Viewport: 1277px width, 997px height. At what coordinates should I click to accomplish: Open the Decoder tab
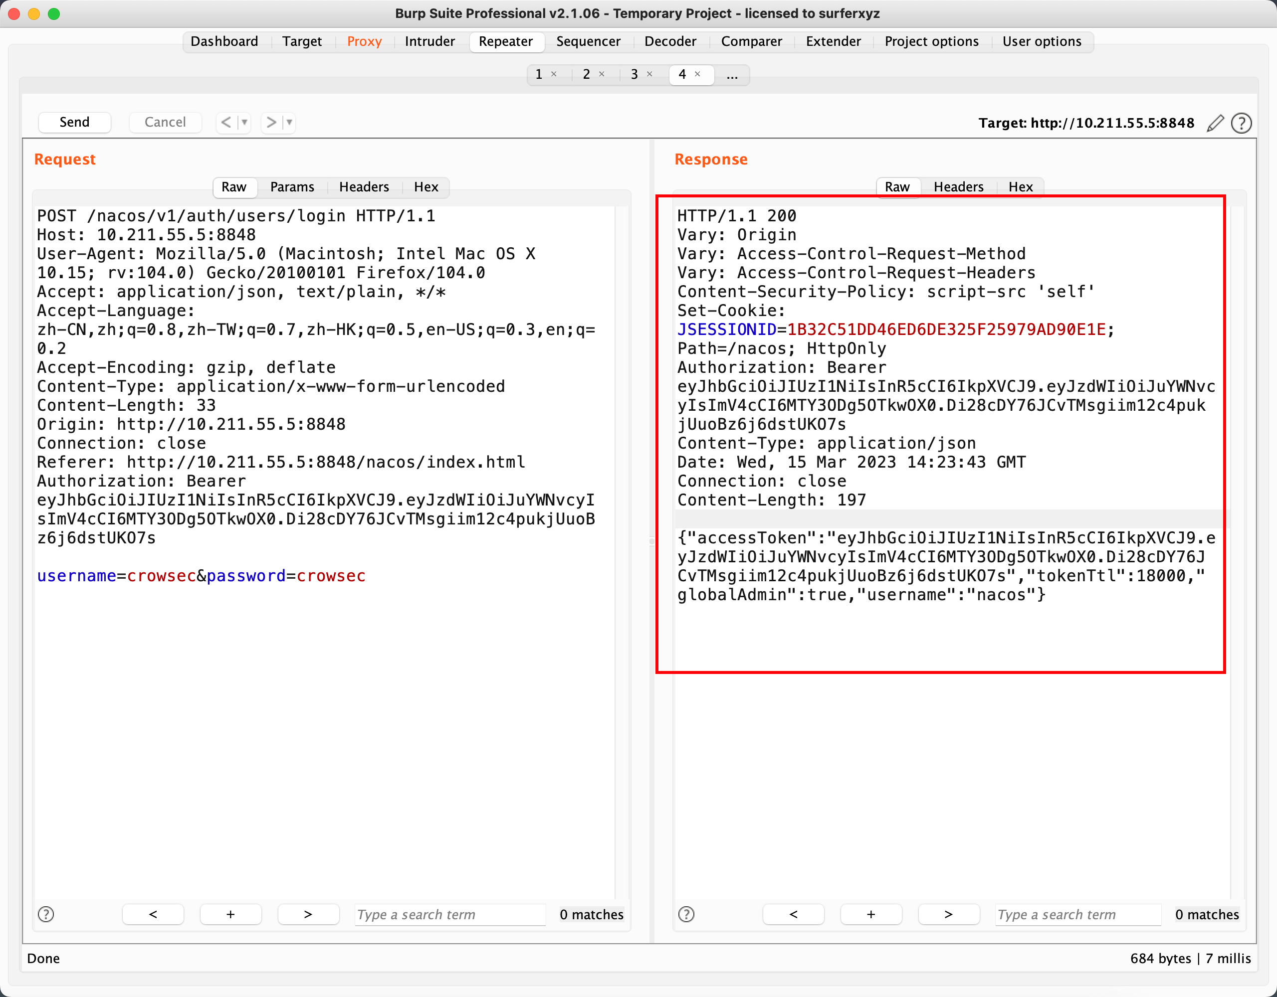(670, 41)
